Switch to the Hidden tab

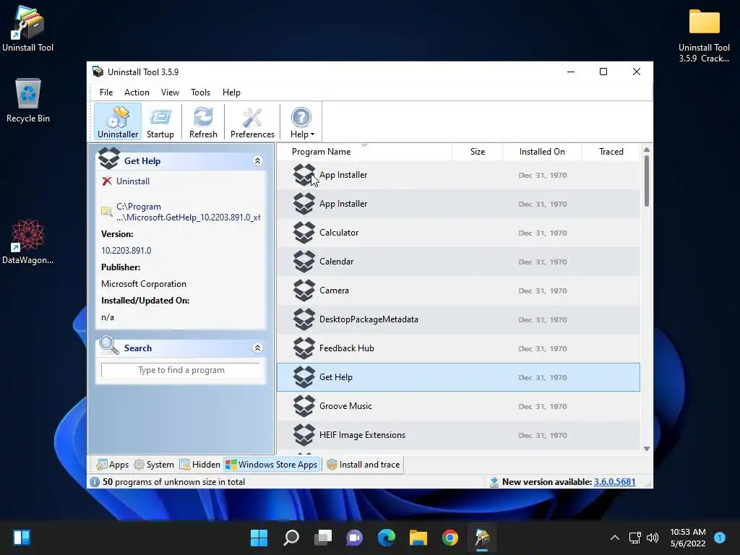[x=199, y=465]
